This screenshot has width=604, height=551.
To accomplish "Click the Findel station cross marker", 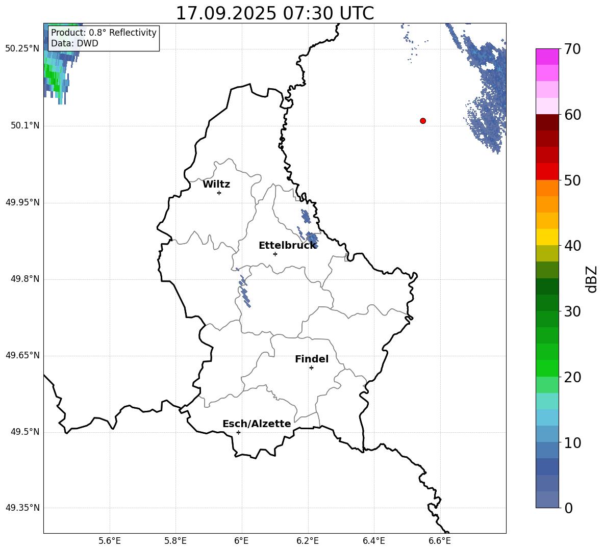I will 311,368.
